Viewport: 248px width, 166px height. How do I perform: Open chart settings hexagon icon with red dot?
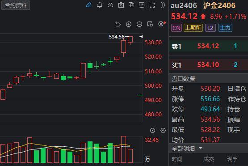pyautogui.click(x=161, y=24)
